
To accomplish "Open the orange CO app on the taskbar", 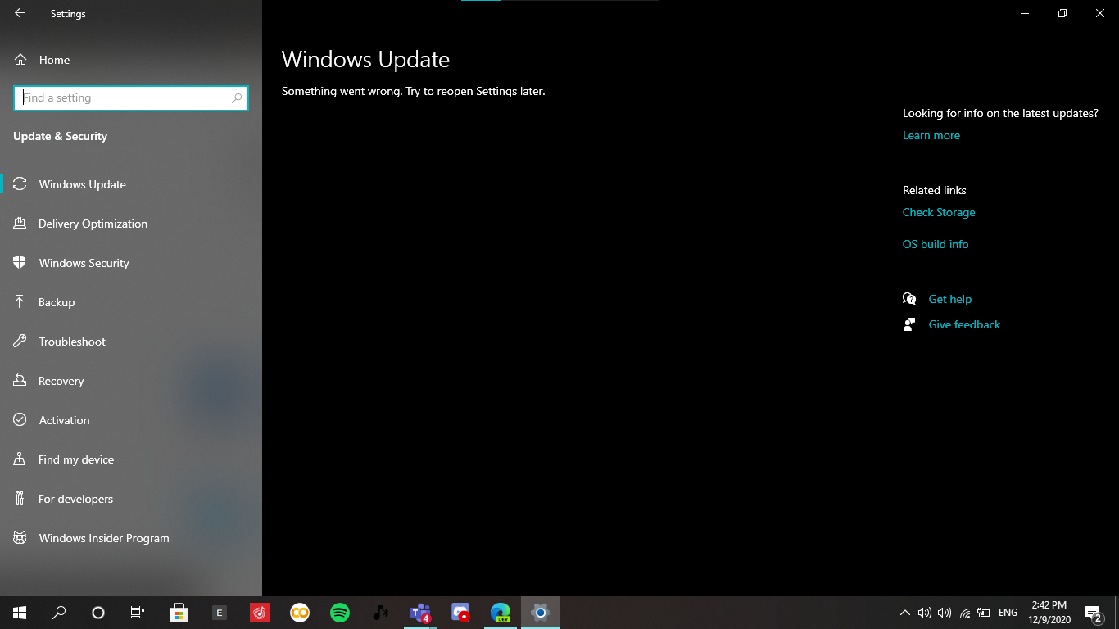I will (299, 613).
